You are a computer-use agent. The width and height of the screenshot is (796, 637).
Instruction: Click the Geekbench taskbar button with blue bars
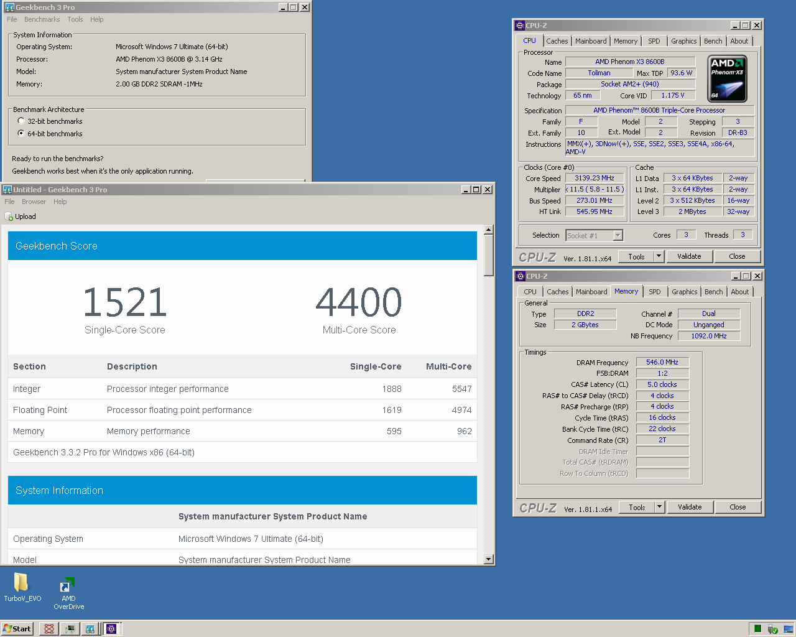[x=90, y=629]
